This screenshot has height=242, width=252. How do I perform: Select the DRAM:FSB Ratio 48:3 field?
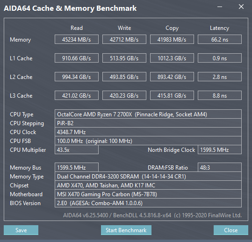coord(220,167)
